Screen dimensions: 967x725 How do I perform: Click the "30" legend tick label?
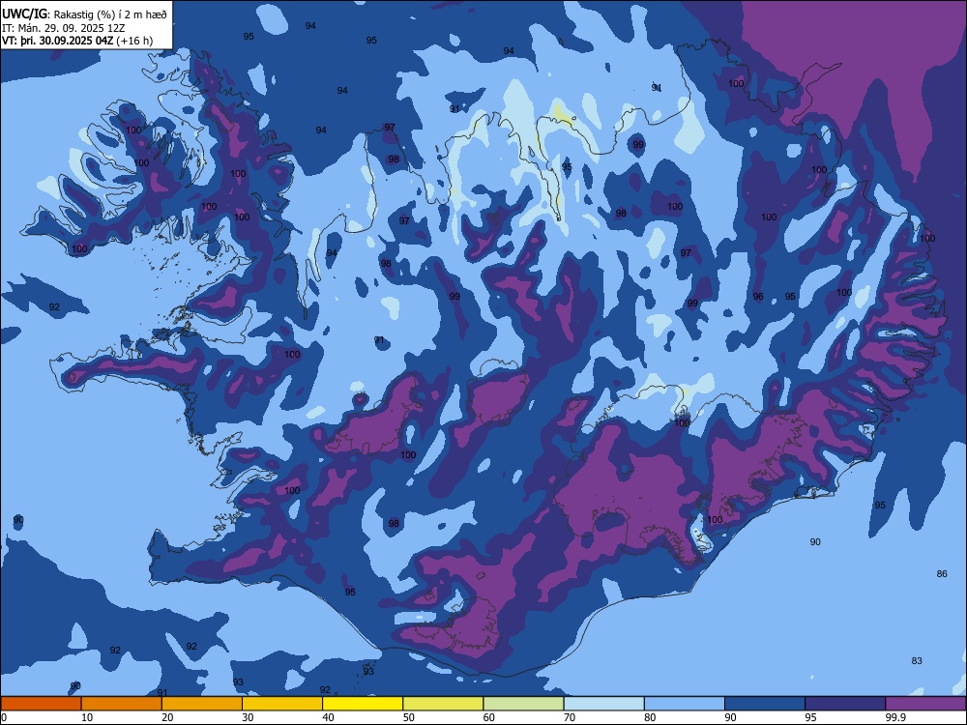248,717
